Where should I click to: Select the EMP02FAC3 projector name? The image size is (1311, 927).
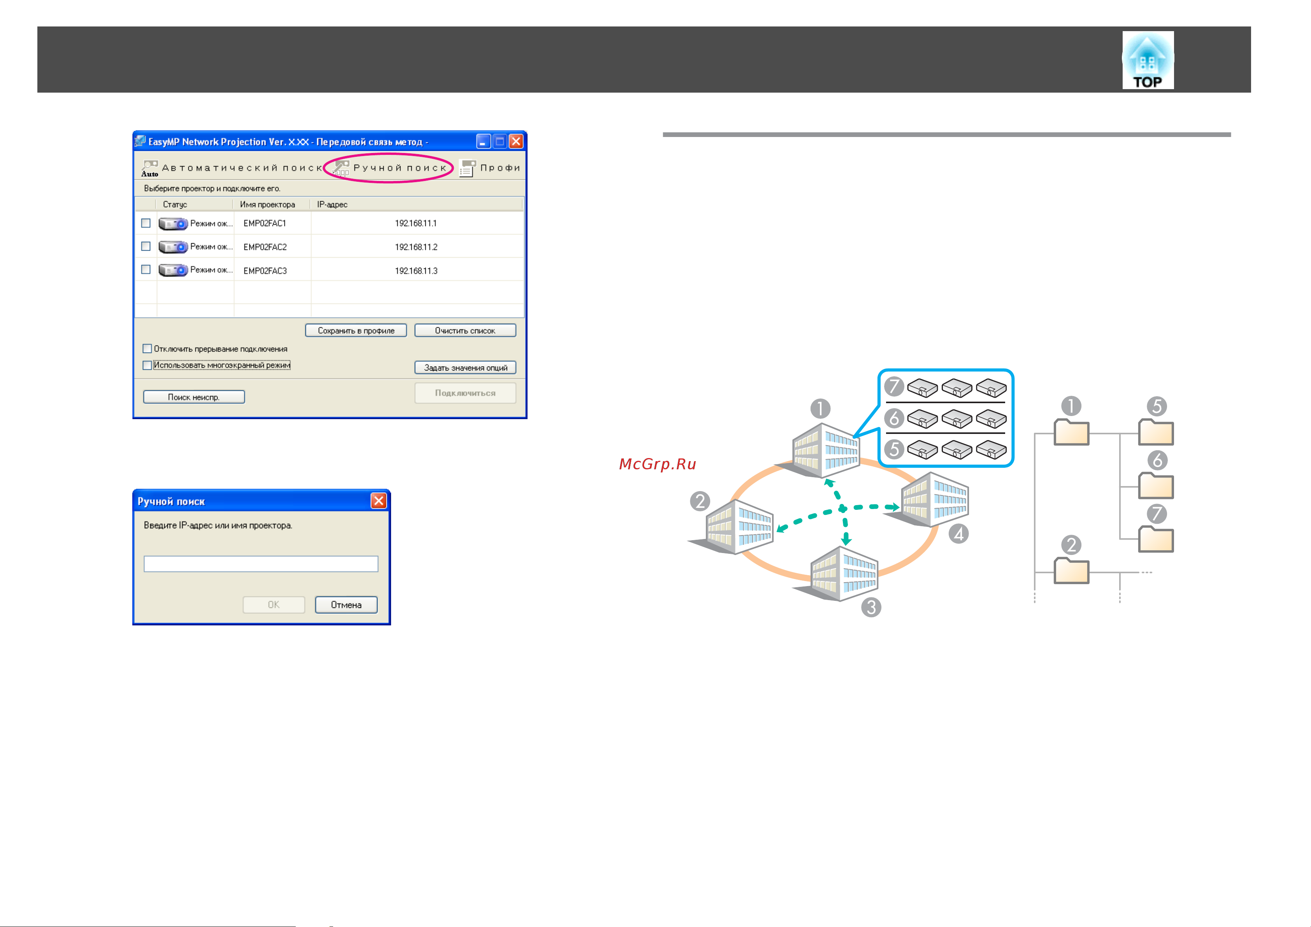point(265,271)
